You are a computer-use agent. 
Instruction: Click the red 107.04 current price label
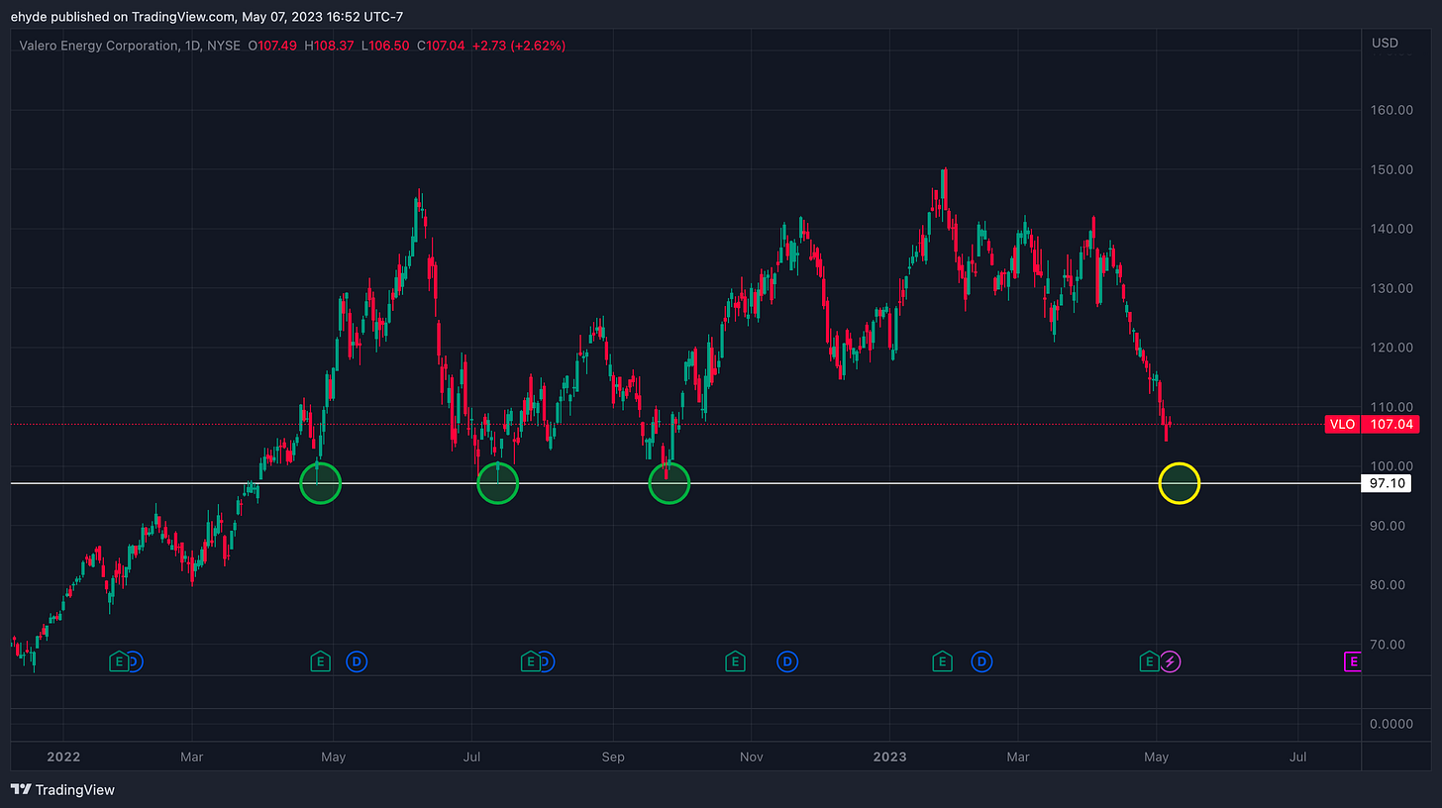[1390, 424]
